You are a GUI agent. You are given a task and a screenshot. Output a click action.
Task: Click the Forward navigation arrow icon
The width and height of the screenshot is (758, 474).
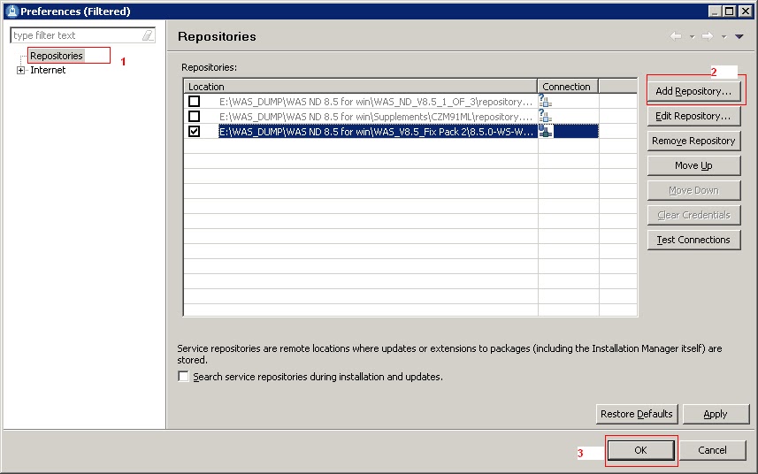(708, 36)
